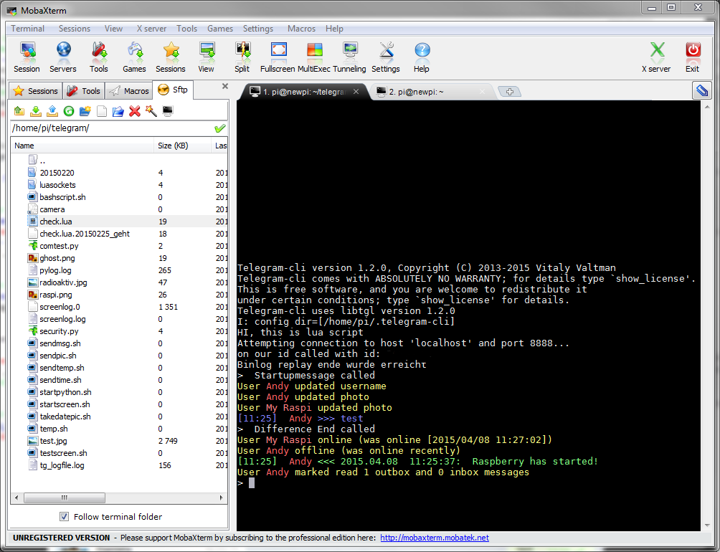Open the Sessions menu in the menu bar
Screen dimensions: 720x552
[x=75, y=29]
